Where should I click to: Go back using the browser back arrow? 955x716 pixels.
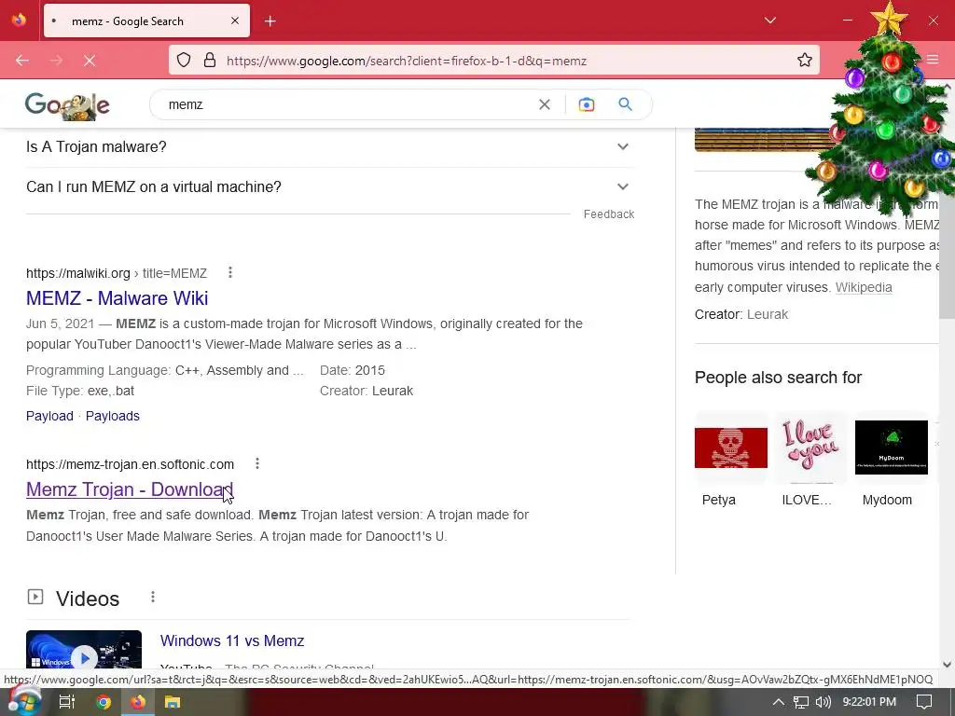[22, 61]
